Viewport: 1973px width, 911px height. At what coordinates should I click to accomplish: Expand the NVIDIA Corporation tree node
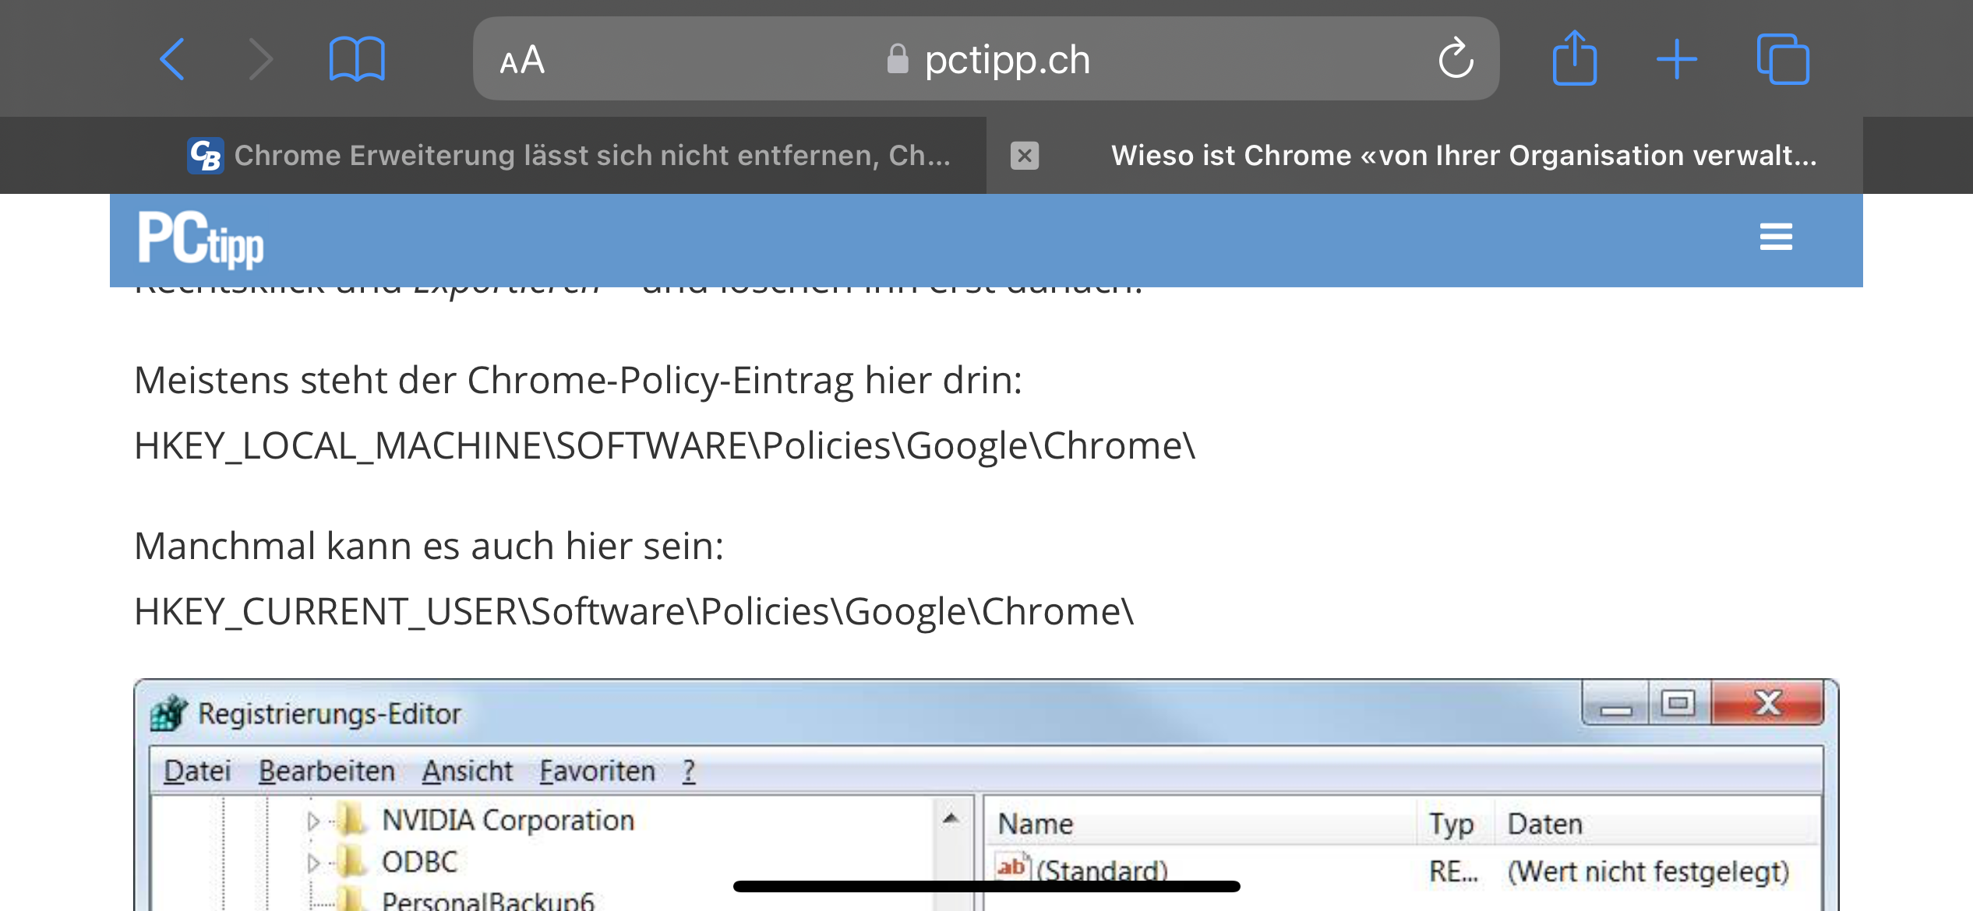[313, 821]
